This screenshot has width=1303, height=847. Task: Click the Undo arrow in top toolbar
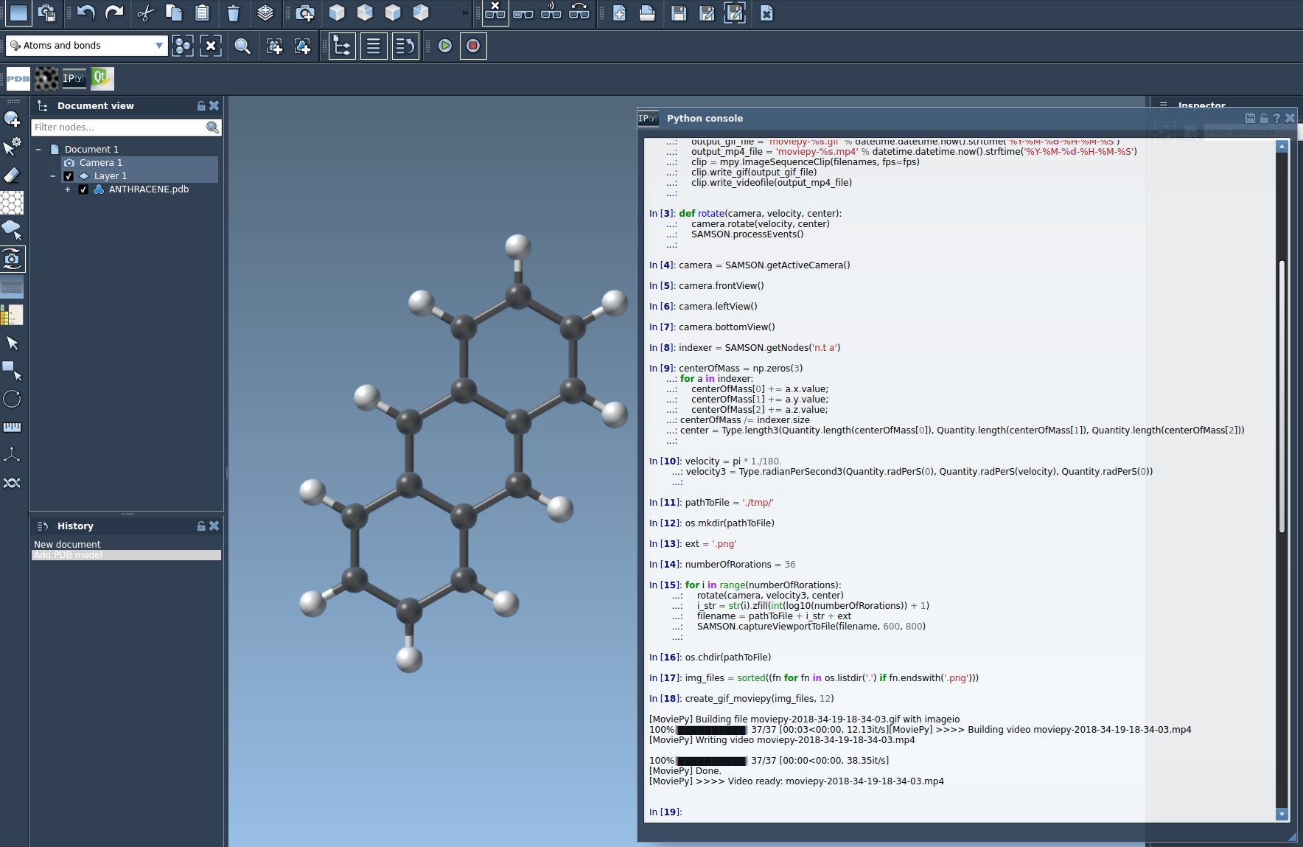click(86, 13)
